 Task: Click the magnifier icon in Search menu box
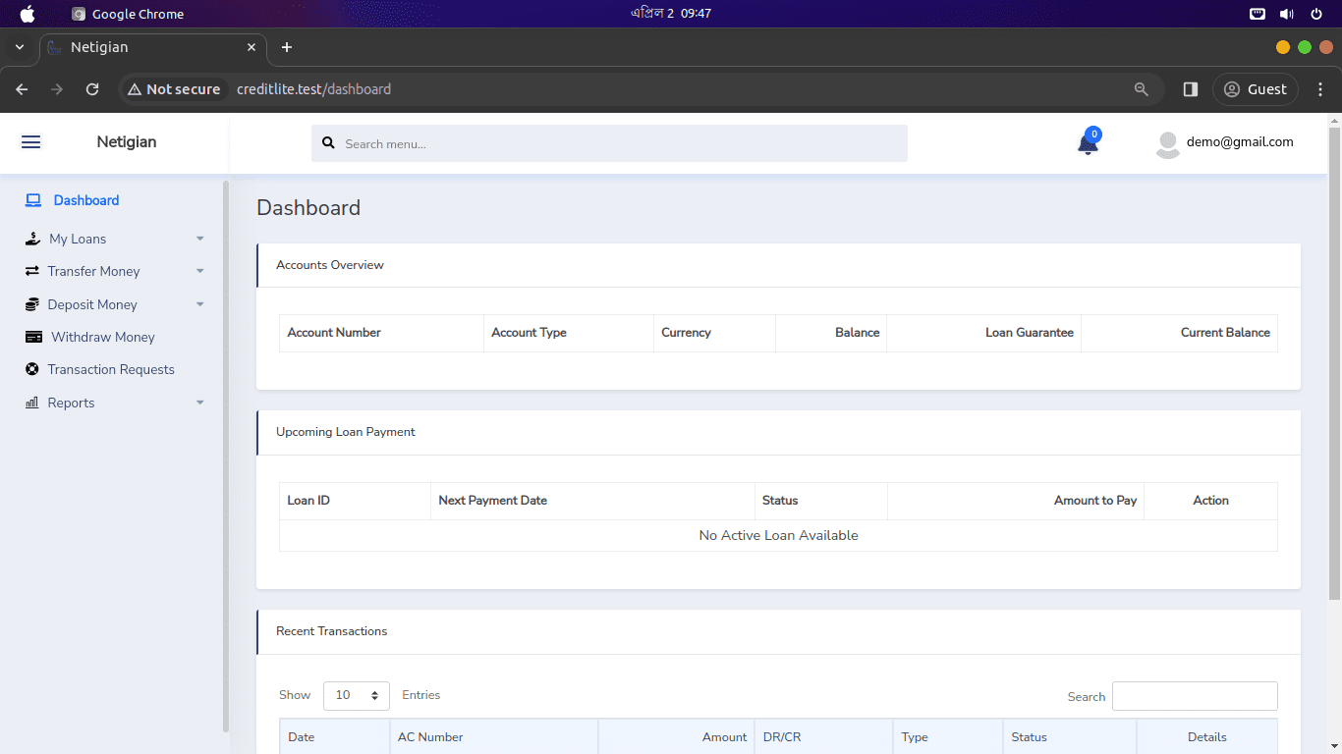coord(329,143)
